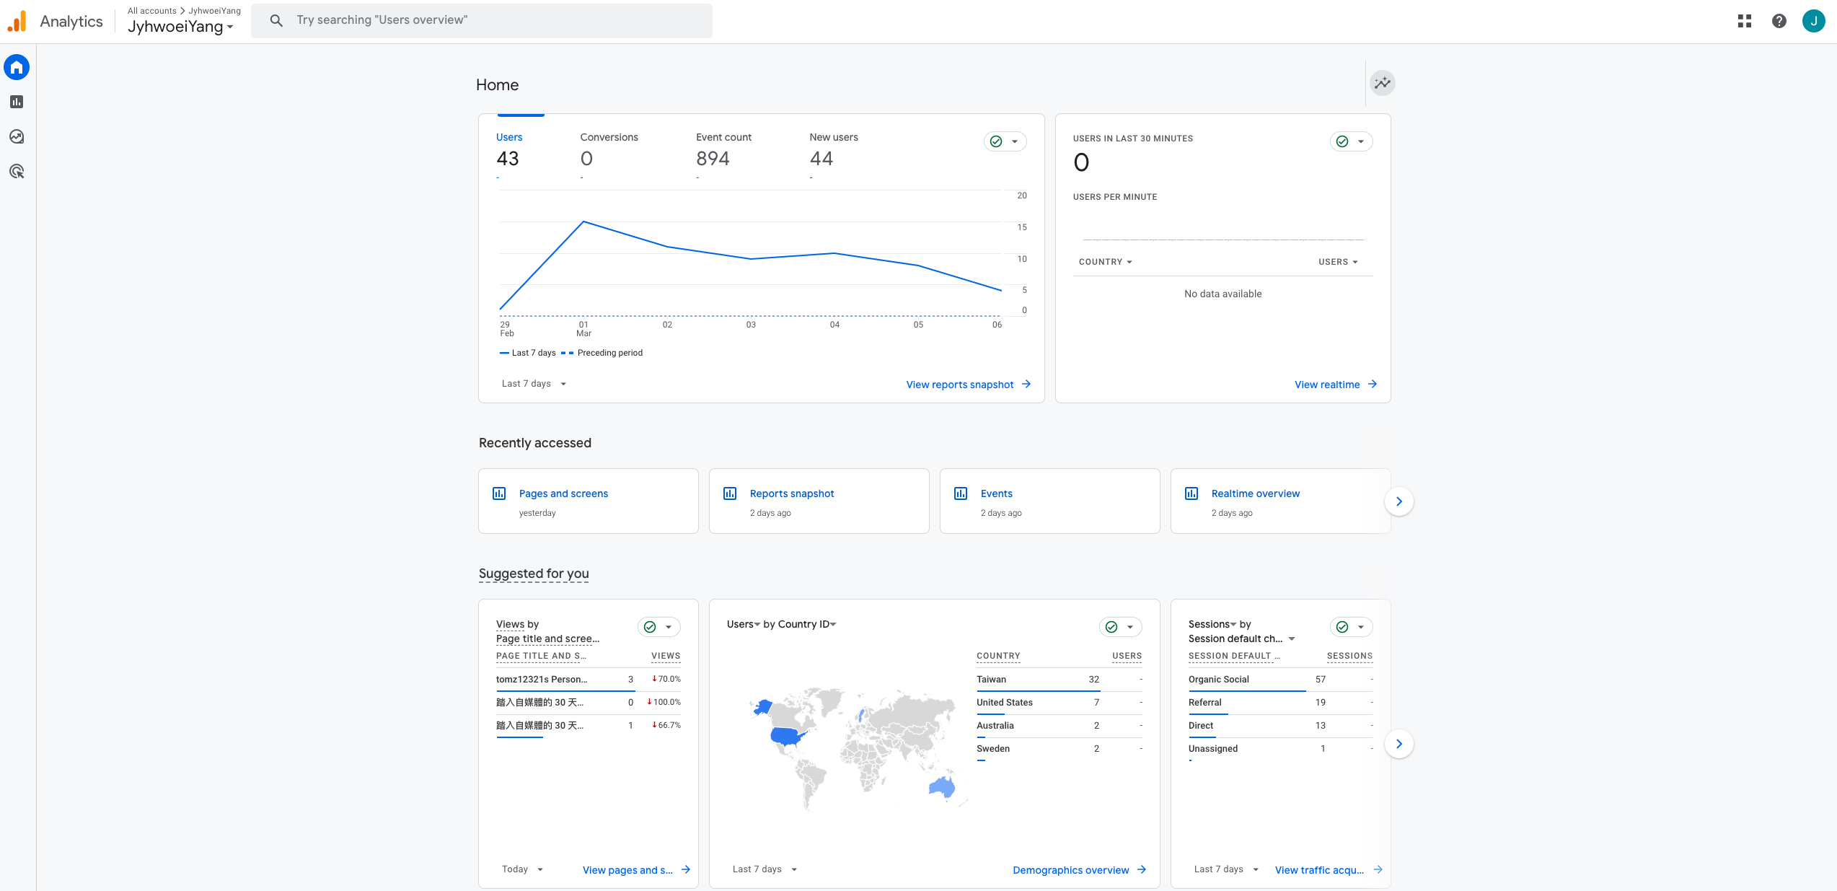Viewport: 1837px width, 891px height.
Task: Click the Referral sessions row
Action: coord(1281,703)
